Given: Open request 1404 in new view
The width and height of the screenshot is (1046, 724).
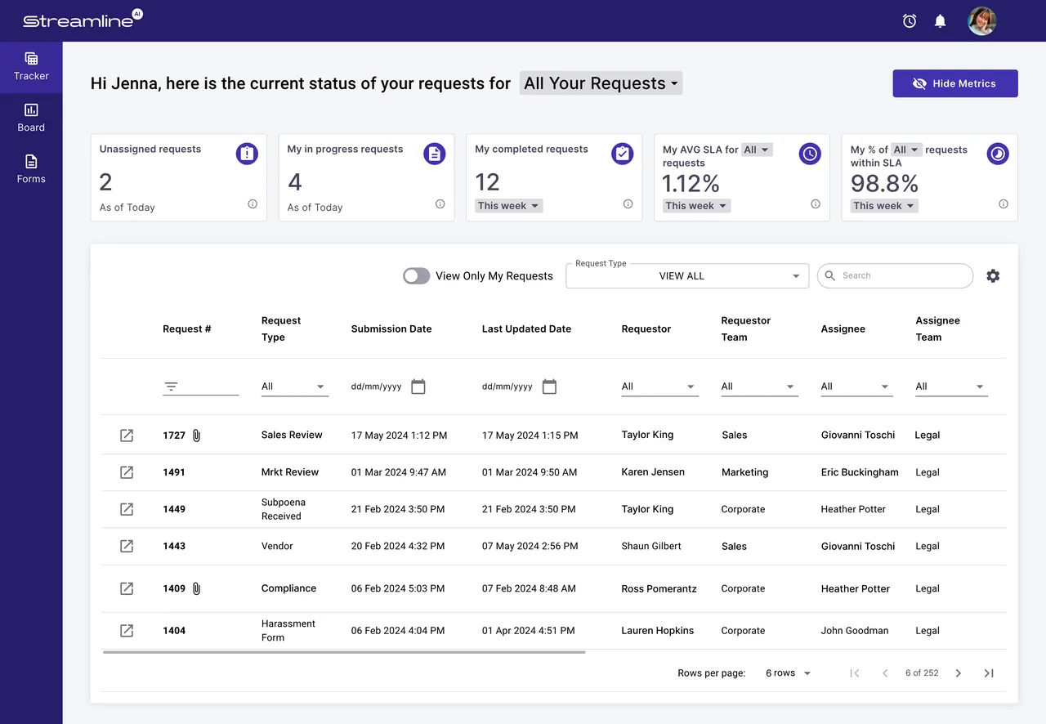Looking at the screenshot, I should click(x=127, y=631).
